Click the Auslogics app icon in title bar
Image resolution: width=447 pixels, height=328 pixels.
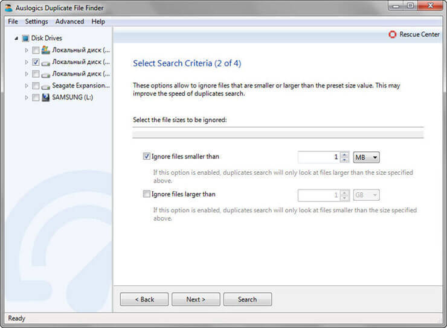point(8,8)
